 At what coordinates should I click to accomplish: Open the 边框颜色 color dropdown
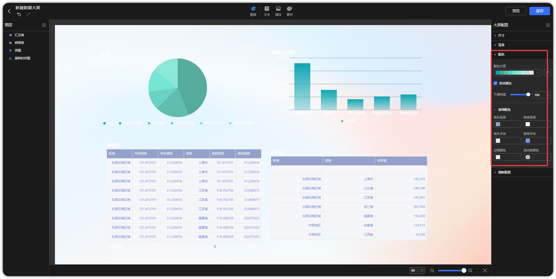pyautogui.click(x=507, y=157)
